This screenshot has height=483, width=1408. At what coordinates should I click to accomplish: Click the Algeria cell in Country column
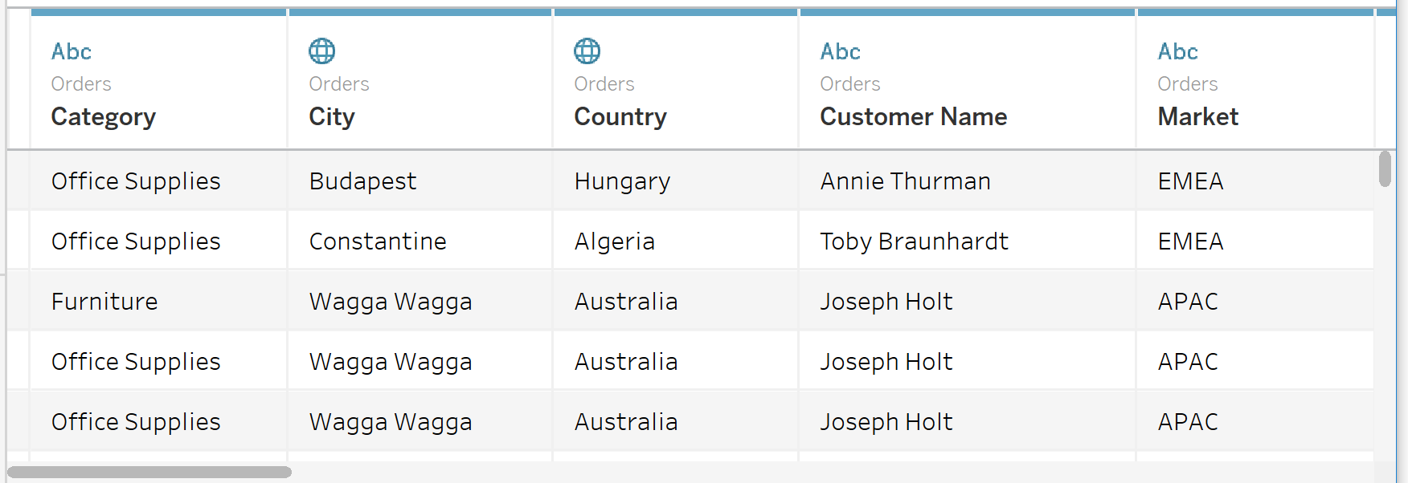click(x=614, y=241)
